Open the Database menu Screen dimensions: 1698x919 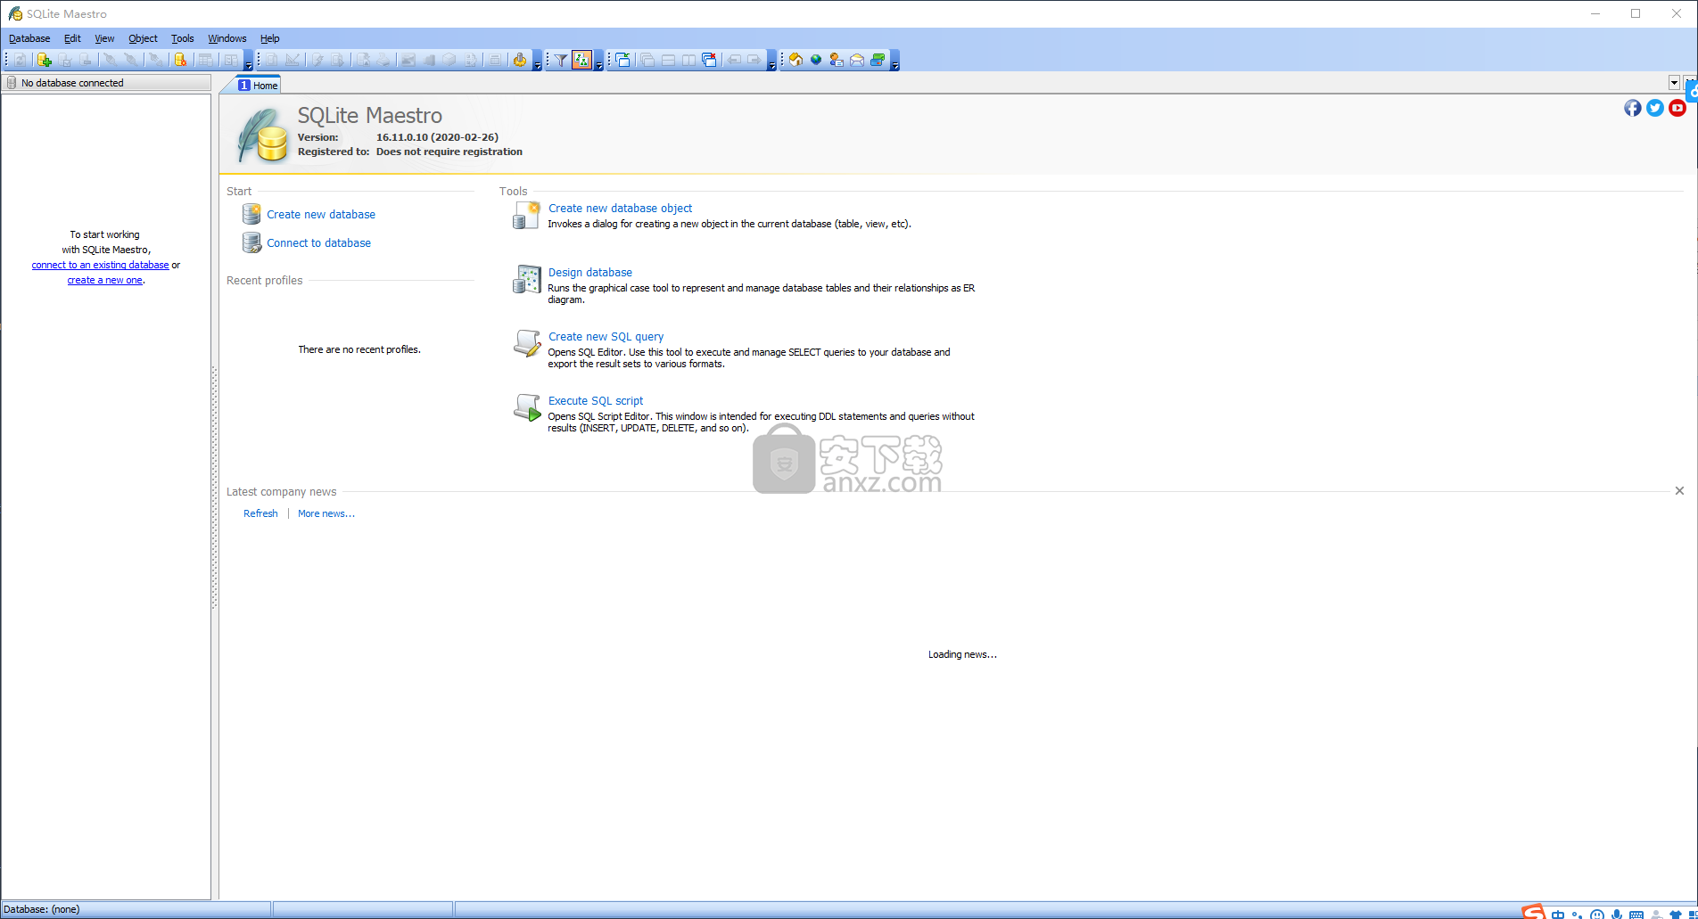29,38
